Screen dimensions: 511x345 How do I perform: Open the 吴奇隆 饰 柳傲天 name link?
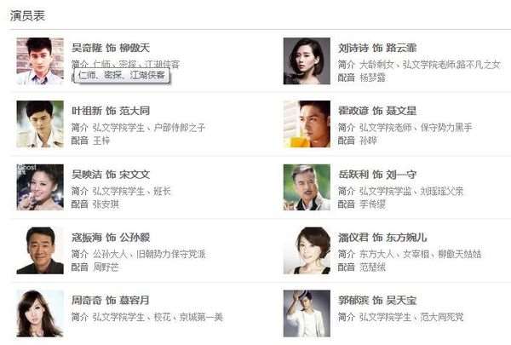111,48
